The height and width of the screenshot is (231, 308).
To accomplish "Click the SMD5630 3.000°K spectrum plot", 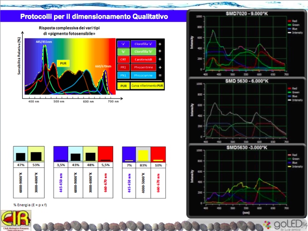I will 245,176.
